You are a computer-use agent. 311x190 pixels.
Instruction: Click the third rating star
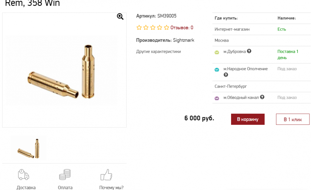pyautogui.click(x=153, y=28)
